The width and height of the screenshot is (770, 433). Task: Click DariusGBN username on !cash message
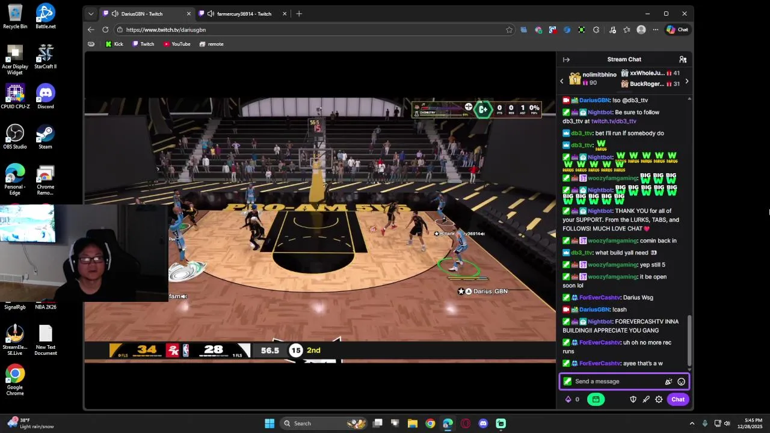pos(594,310)
